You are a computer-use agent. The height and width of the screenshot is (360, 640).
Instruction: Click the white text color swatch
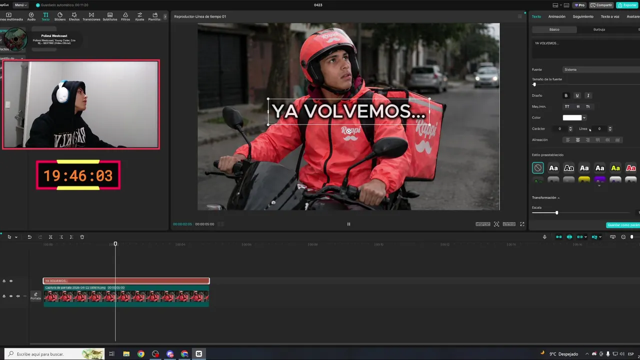[x=572, y=118]
